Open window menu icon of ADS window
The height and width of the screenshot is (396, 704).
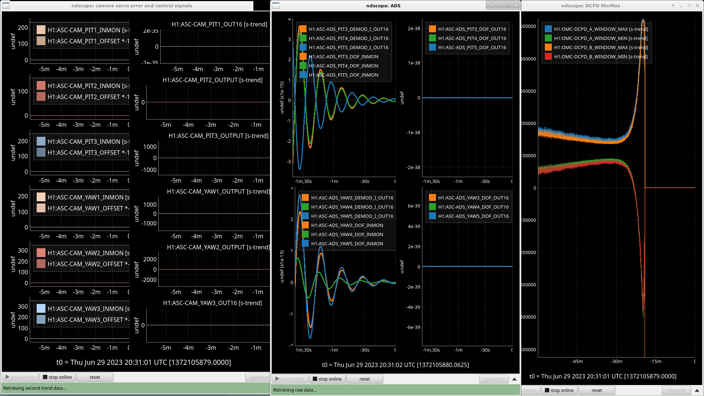click(276, 5)
